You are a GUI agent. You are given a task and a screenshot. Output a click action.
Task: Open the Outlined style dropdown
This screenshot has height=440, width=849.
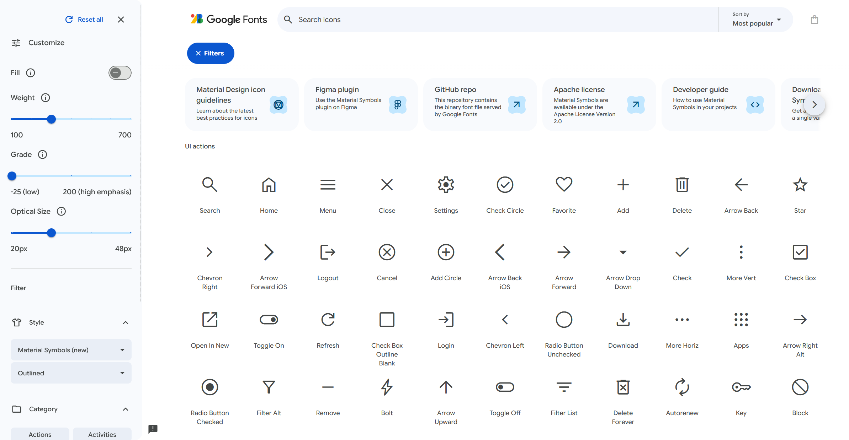[x=71, y=373]
